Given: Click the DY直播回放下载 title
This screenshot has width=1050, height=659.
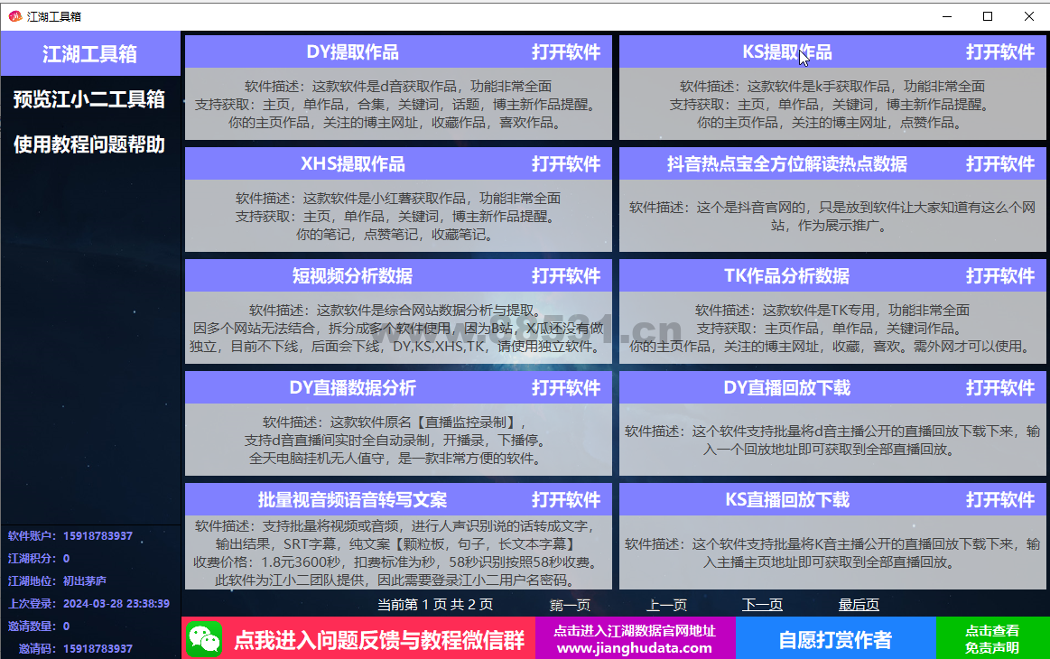Looking at the screenshot, I should tap(787, 388).
